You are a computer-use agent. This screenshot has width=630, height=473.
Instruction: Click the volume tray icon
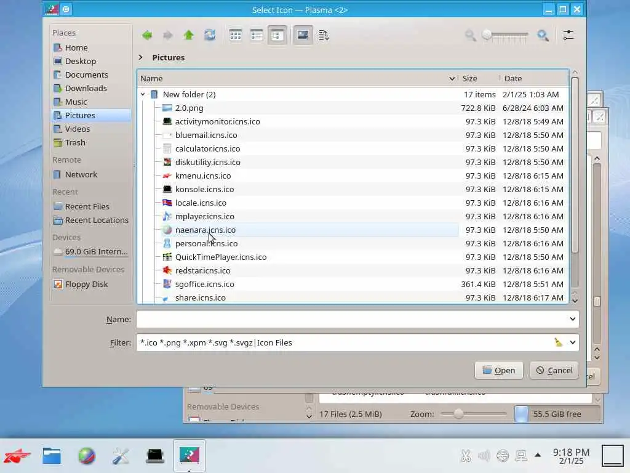pos(484,456)
